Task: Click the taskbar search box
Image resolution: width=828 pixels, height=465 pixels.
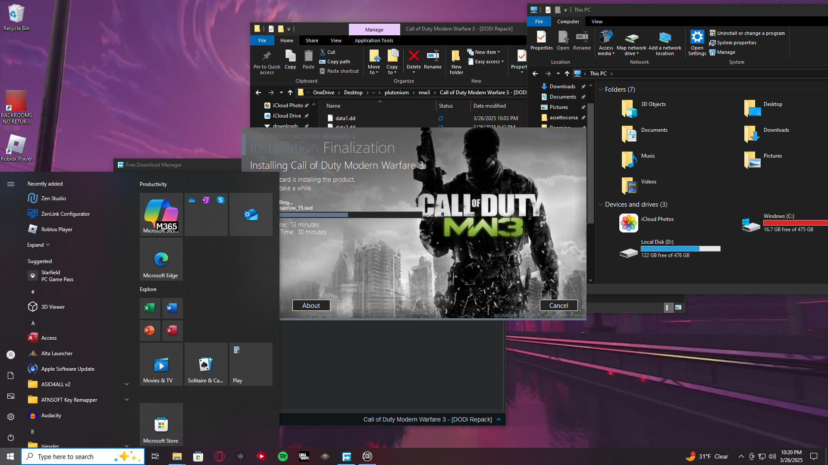Action: click(73, 456)
